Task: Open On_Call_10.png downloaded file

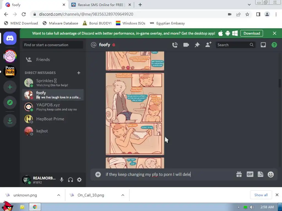Action: 91,195
